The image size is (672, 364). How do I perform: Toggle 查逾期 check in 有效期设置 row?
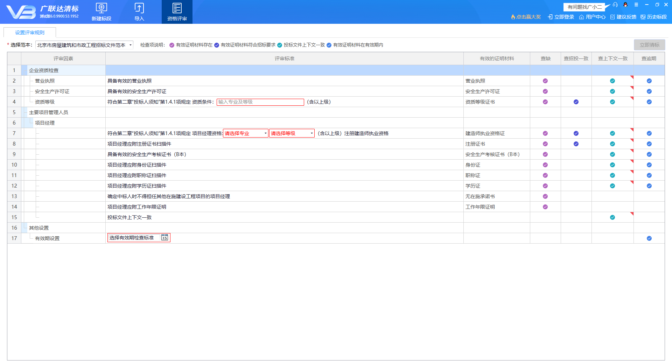pyautogui.click(x=649, y=238)
